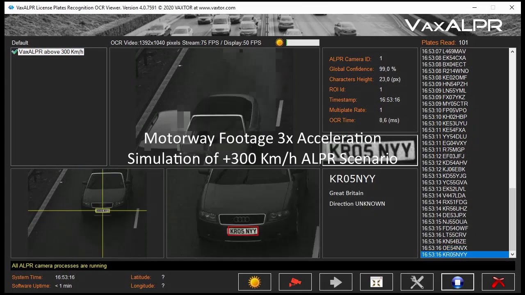Viewport: 525px width, 295px height.
Task: Select plate entry 16:53:14 RX51FDG
Action: 465,202
